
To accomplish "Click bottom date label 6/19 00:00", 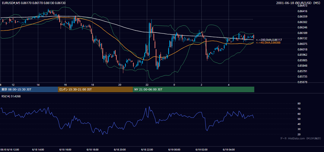I will [x=174, y=150].
